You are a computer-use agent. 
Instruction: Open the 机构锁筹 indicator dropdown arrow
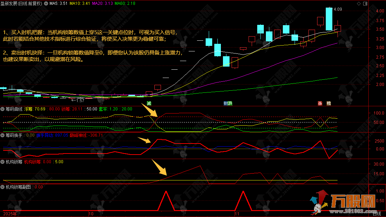point(3,161)
